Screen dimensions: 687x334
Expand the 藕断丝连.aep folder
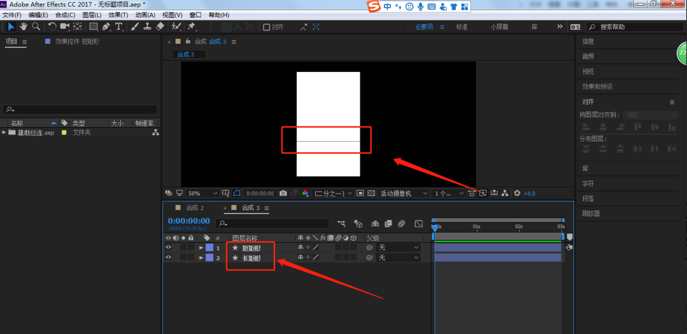pyautogui.click(x=4, y=132)
